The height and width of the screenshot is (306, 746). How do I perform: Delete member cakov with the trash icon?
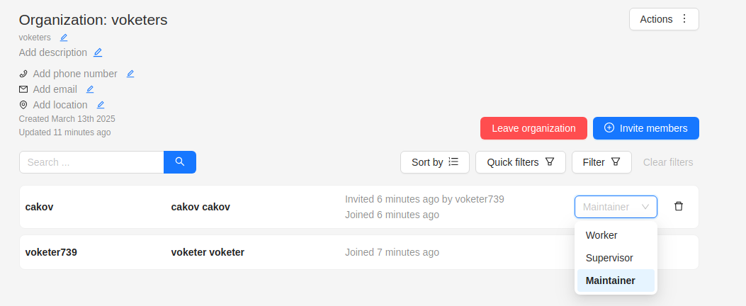679,206
